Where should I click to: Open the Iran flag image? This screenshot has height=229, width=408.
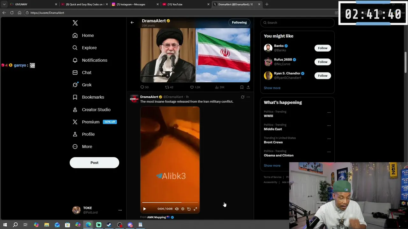[223, 55]
